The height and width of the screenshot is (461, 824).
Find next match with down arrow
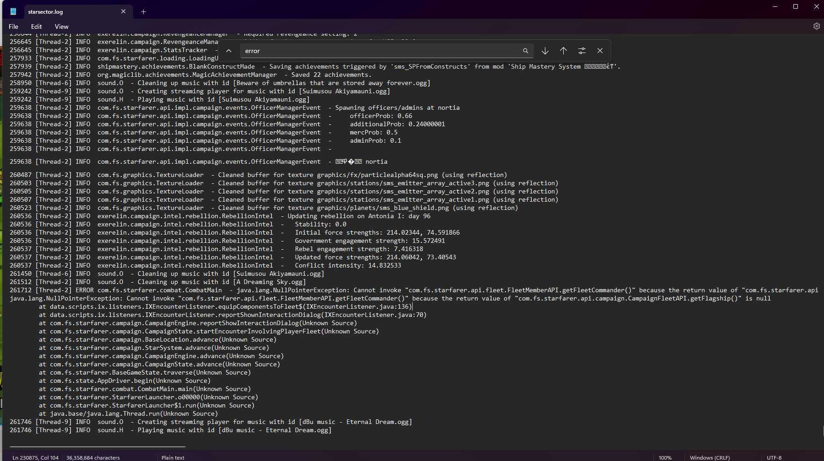tap(545, 51)
